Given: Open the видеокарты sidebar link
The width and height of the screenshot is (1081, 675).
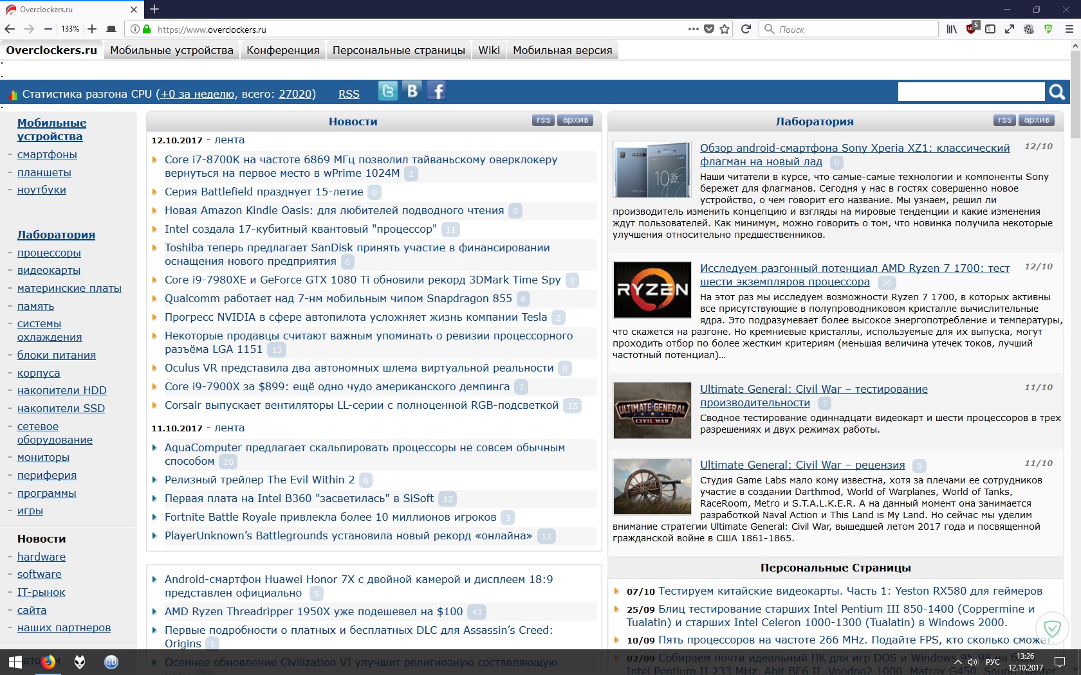Looking at the screenshot, I should point(49,270).
